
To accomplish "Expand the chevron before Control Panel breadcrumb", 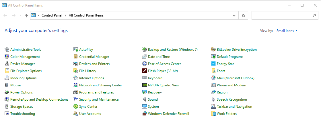I will tap(38, 15).
